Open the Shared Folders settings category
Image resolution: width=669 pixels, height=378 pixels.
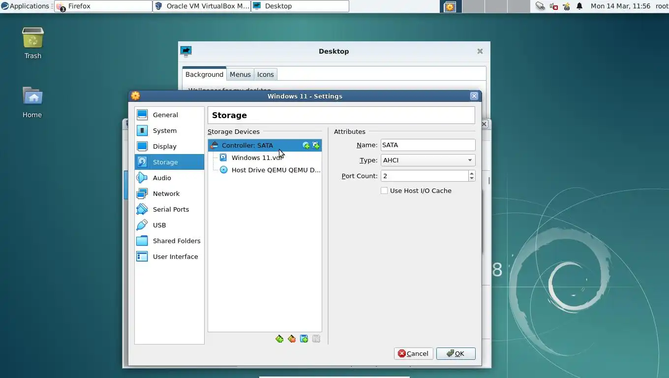click(169, 241)
